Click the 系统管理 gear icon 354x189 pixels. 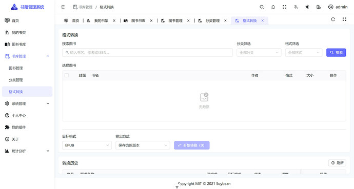tap(7, 103)
